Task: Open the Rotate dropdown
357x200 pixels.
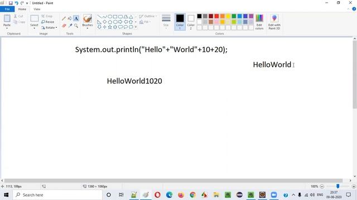Action: click(49, 28)
